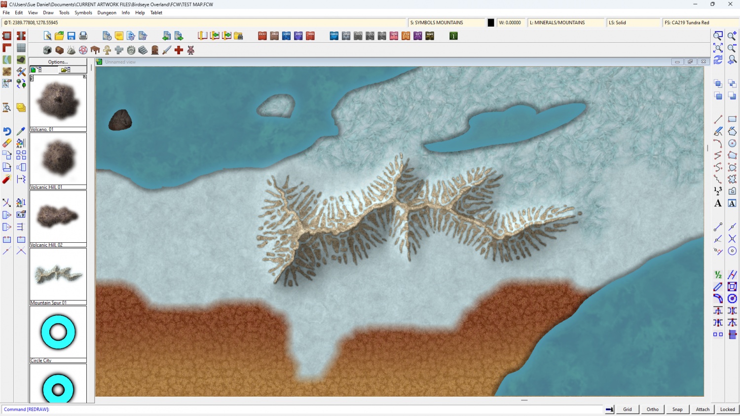Select the Line drawing tool
The image size is (740, 416).
(x=718, y=119)
